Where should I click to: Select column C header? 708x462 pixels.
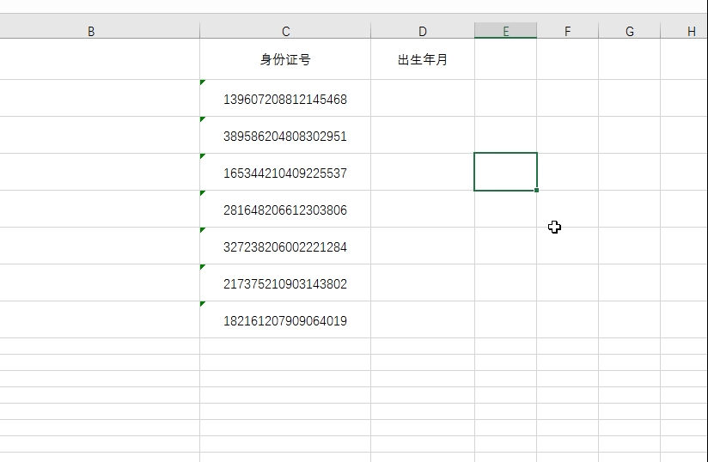click(x=285, y=32)
